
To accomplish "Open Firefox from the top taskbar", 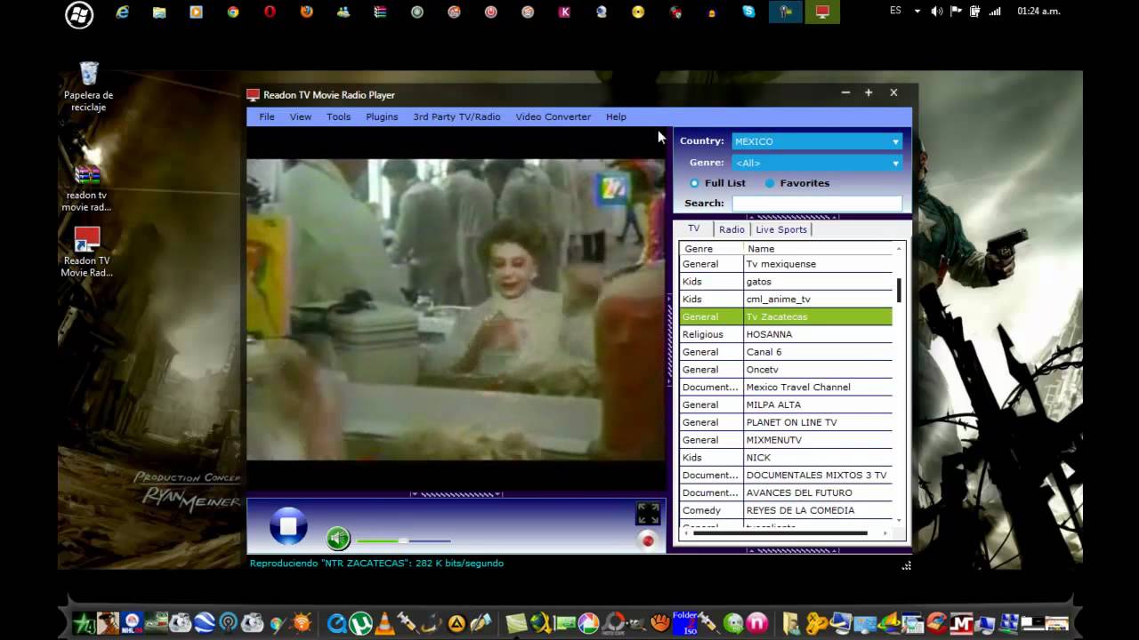I will 307,12.
